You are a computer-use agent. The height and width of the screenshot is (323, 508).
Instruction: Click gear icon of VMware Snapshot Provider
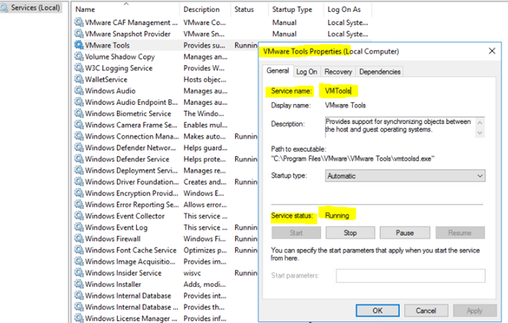79,33
